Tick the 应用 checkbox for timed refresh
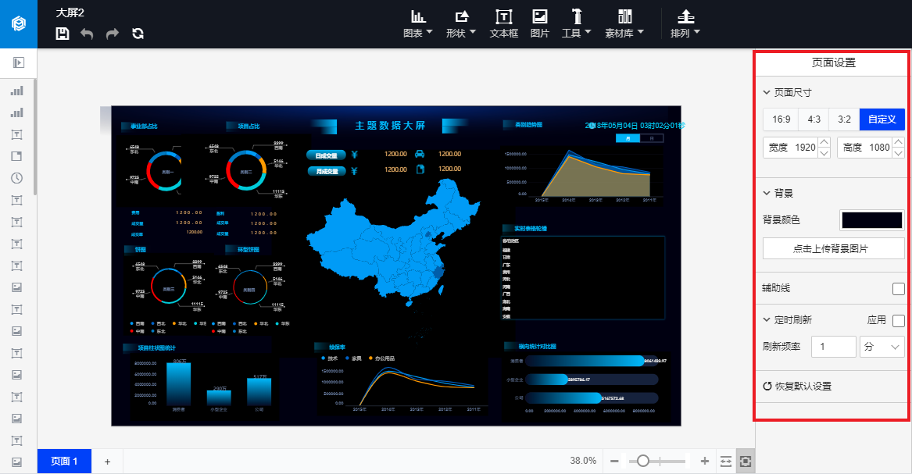Screen dimensions: 912x474 coord(898,320)
